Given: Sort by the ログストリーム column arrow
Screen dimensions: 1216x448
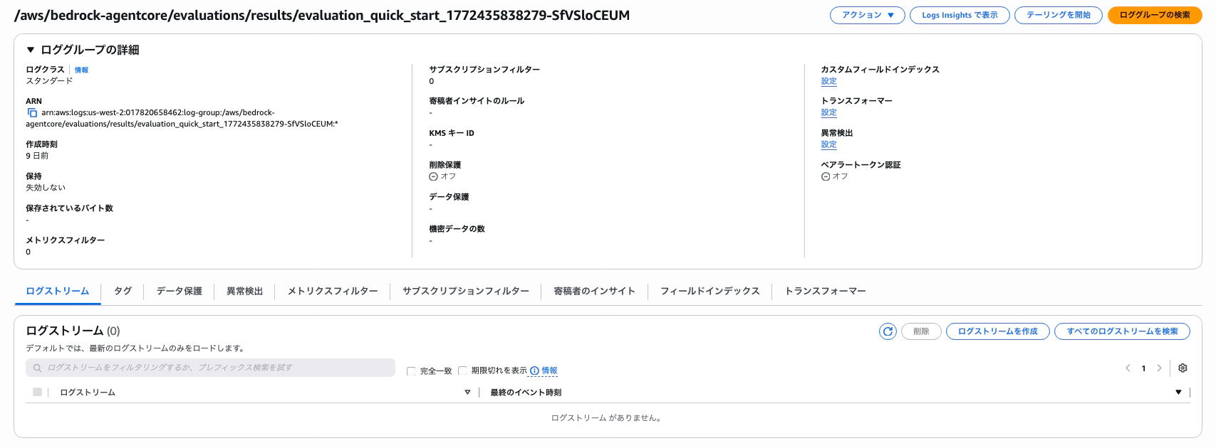Looking at the screenshot, I should [467, 393].
